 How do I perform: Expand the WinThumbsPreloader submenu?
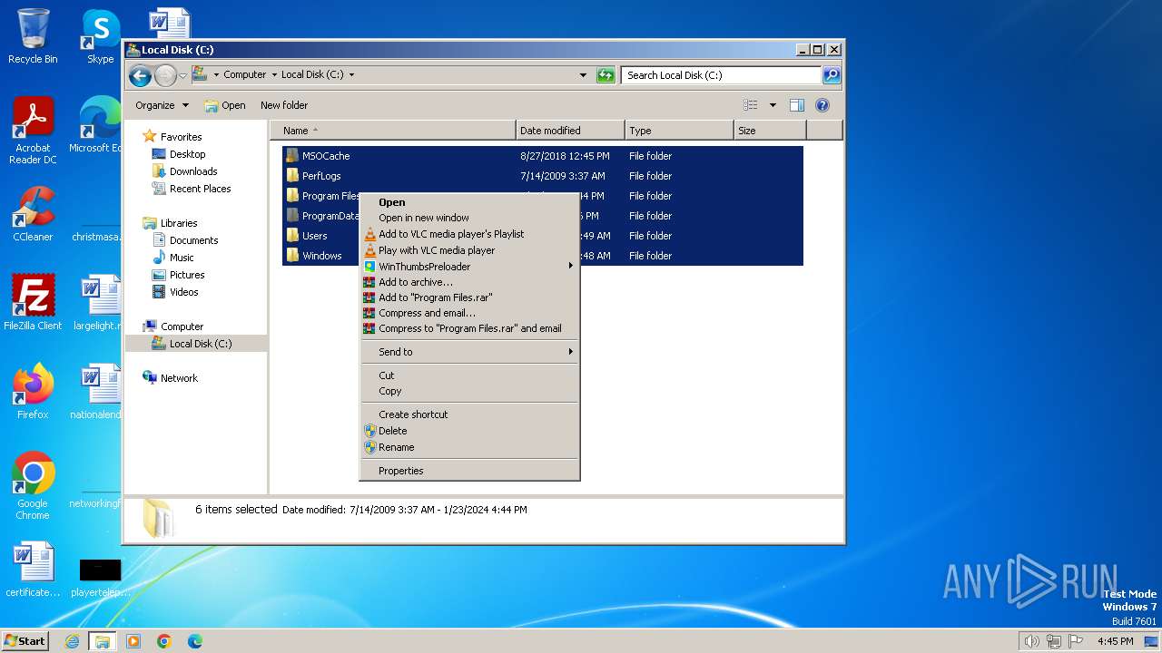pyautogui.click(x=571, y=266)
